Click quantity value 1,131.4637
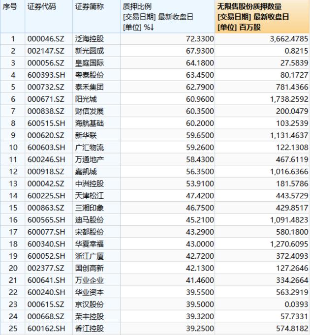Viewport: 310px width, 335px height. 289,135
